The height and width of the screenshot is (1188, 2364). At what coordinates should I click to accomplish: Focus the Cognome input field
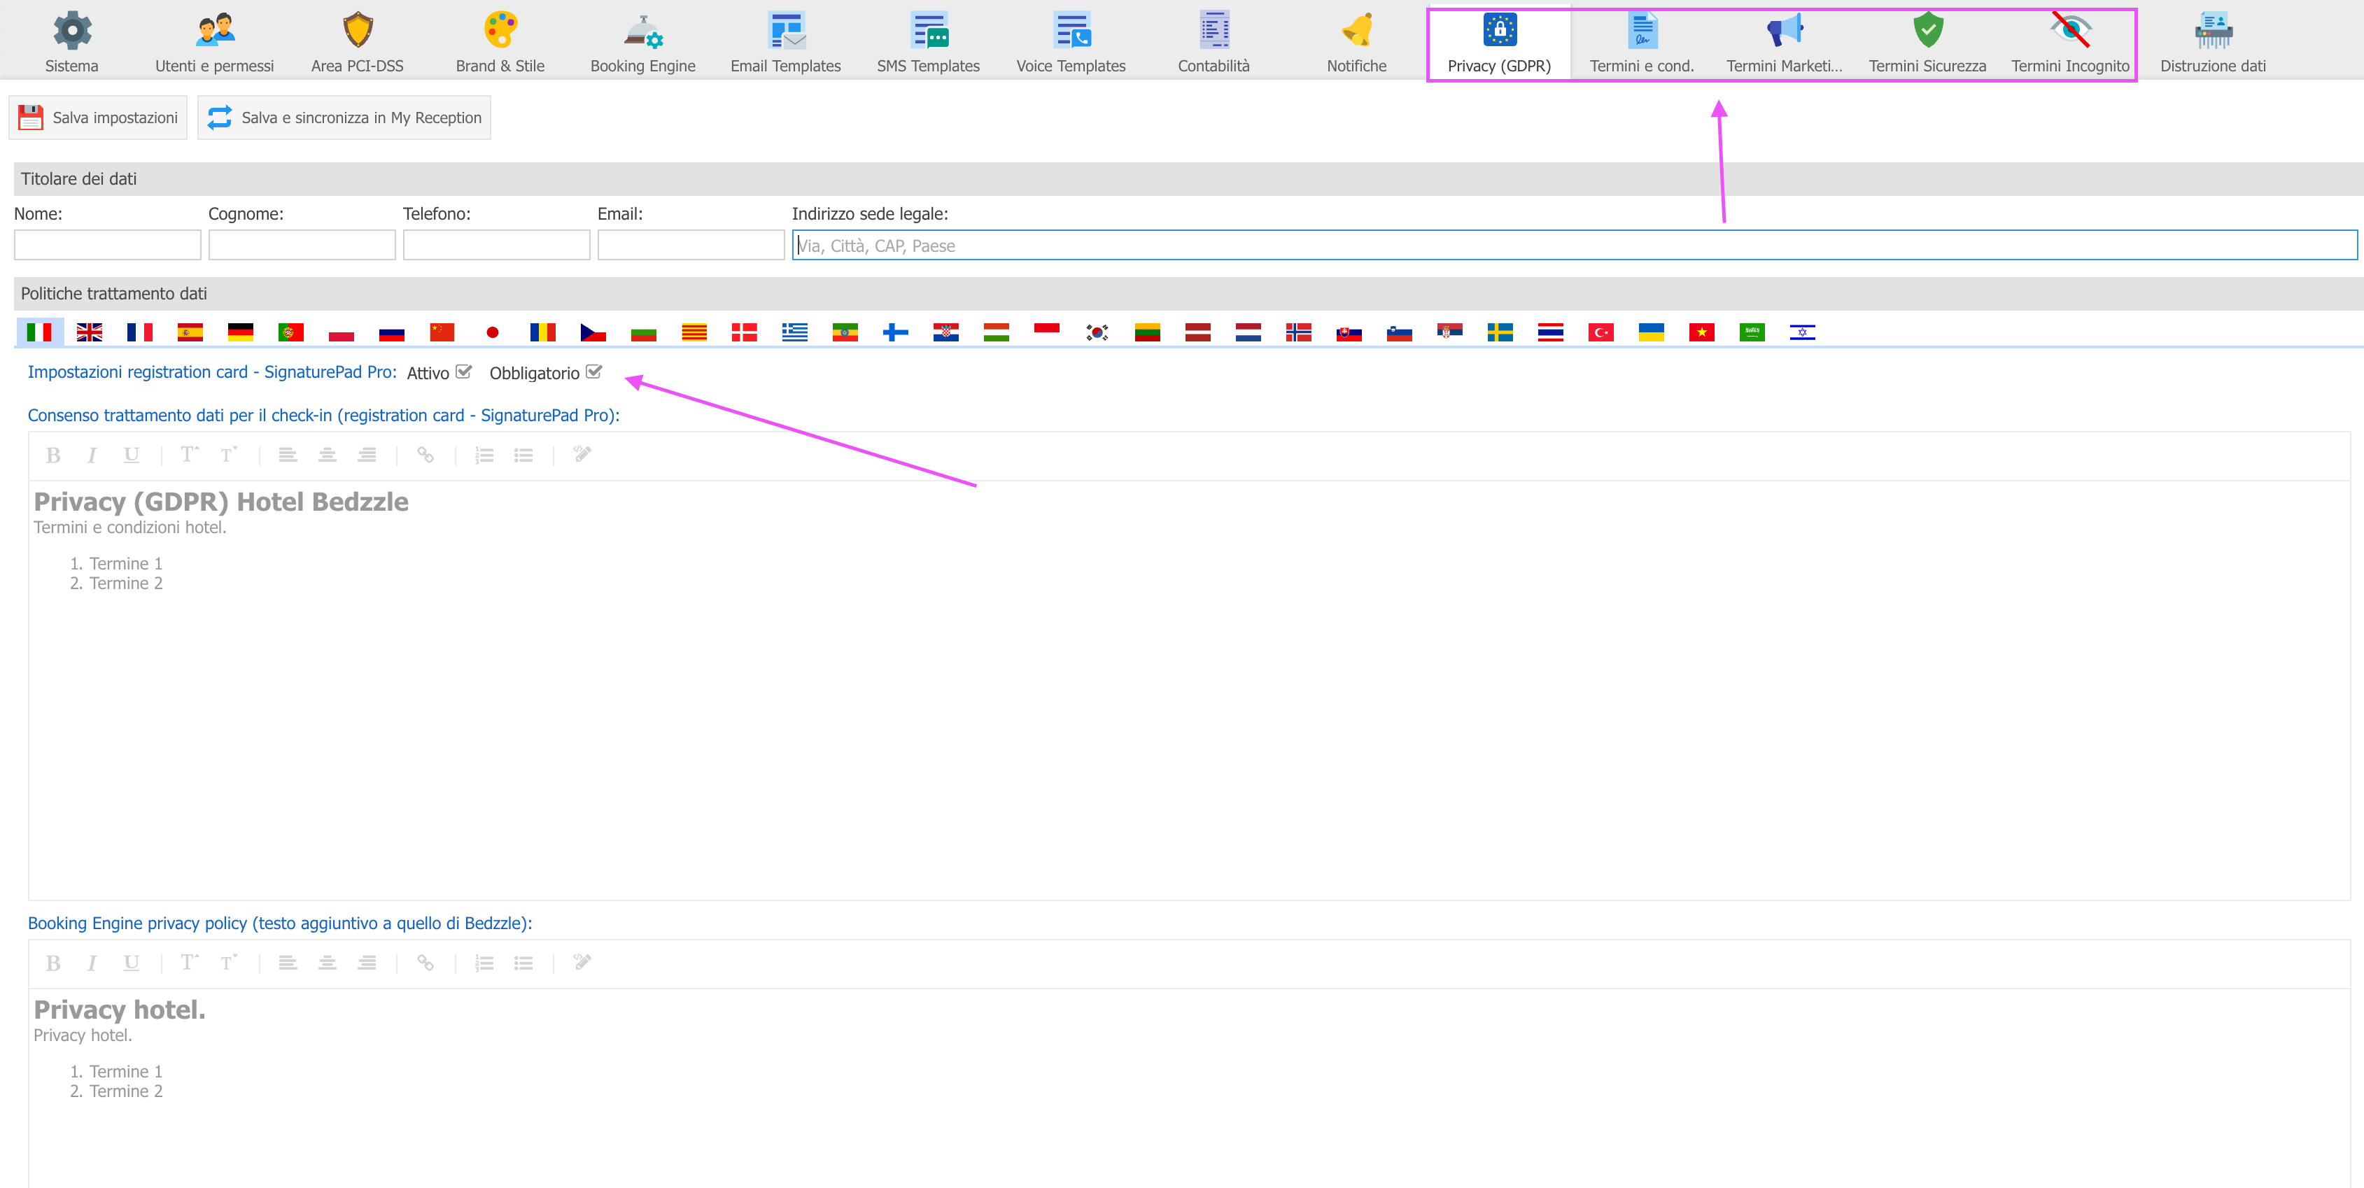pos(302,245)
